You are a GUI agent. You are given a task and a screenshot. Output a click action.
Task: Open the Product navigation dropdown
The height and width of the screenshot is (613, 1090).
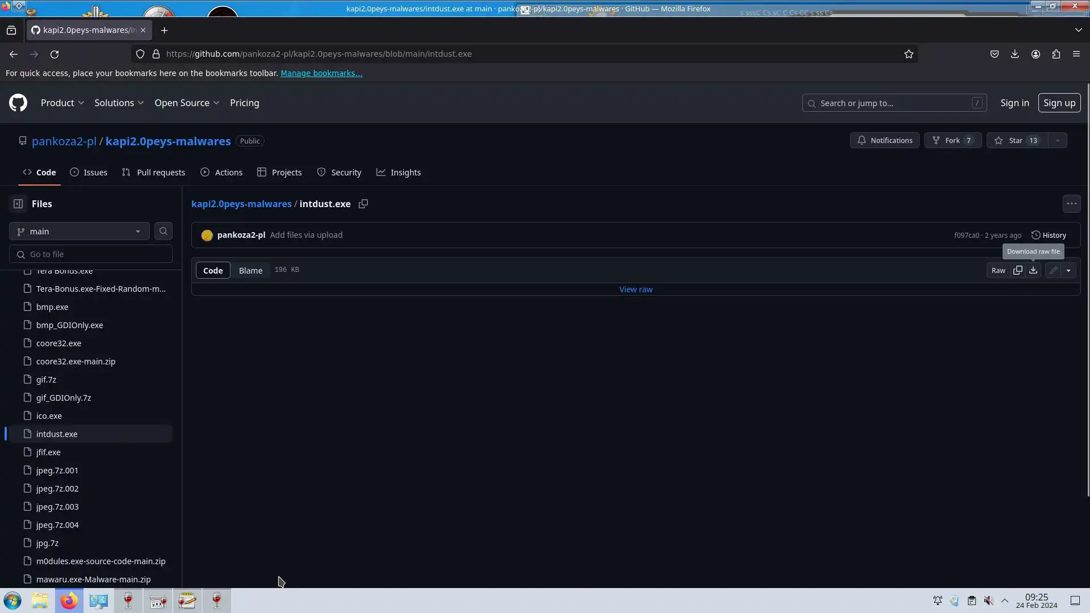62,103
